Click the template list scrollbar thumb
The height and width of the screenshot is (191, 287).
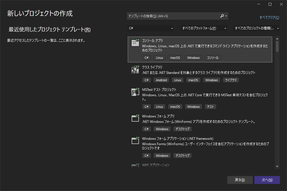coord(277,46)
